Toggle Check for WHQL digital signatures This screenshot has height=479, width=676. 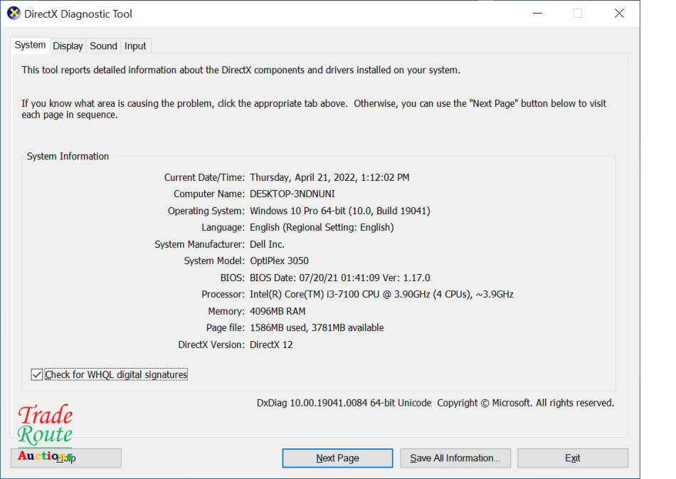[x=37, y=374]
